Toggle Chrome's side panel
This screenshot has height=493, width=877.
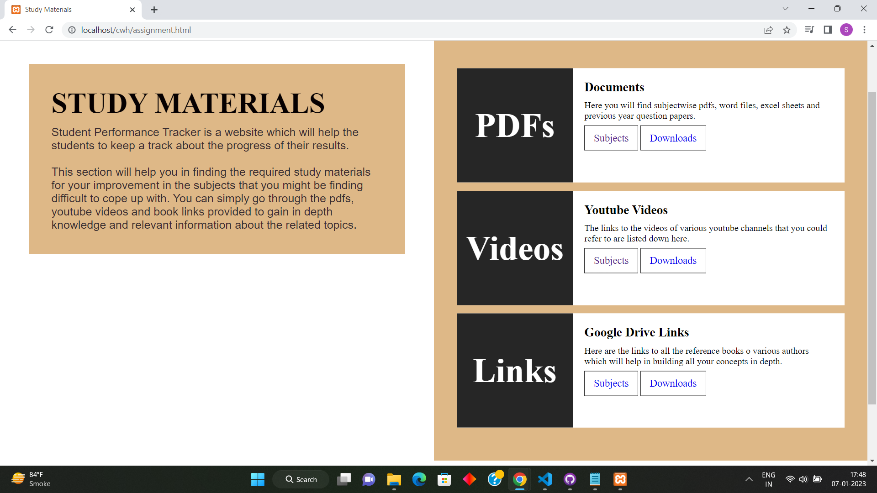827,30
